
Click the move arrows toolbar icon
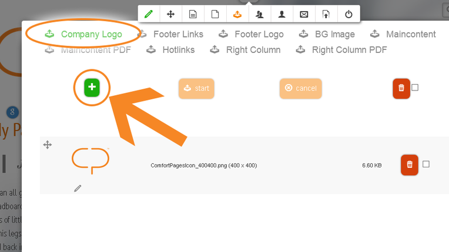[170, 14]
